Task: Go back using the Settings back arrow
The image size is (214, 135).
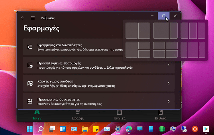Action: tap(23, 18)
